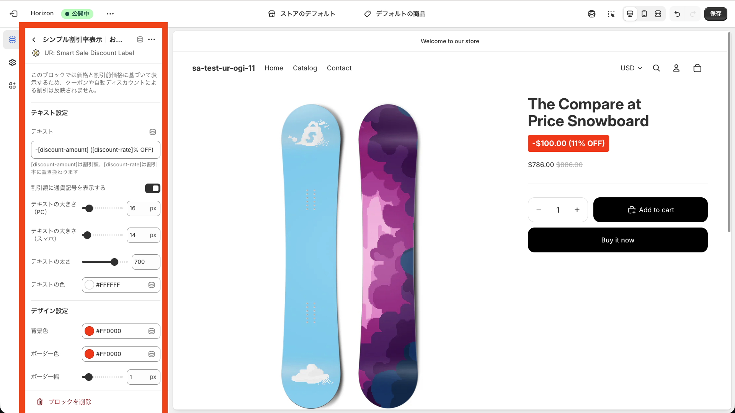Switch to desktop preview mode
Viewport: 735px width, 413px height.
click(x=630, y=14)
